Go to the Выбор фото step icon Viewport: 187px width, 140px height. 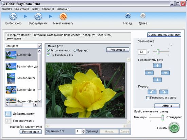click(x=13, y=16)
